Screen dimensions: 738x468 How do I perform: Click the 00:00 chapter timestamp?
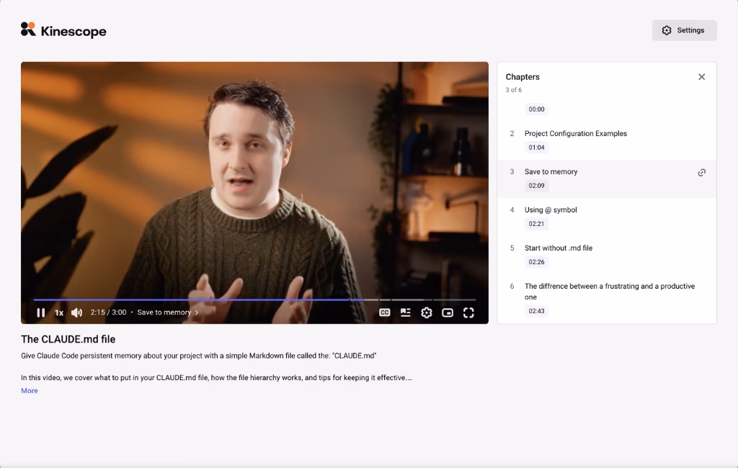[536, 109]
